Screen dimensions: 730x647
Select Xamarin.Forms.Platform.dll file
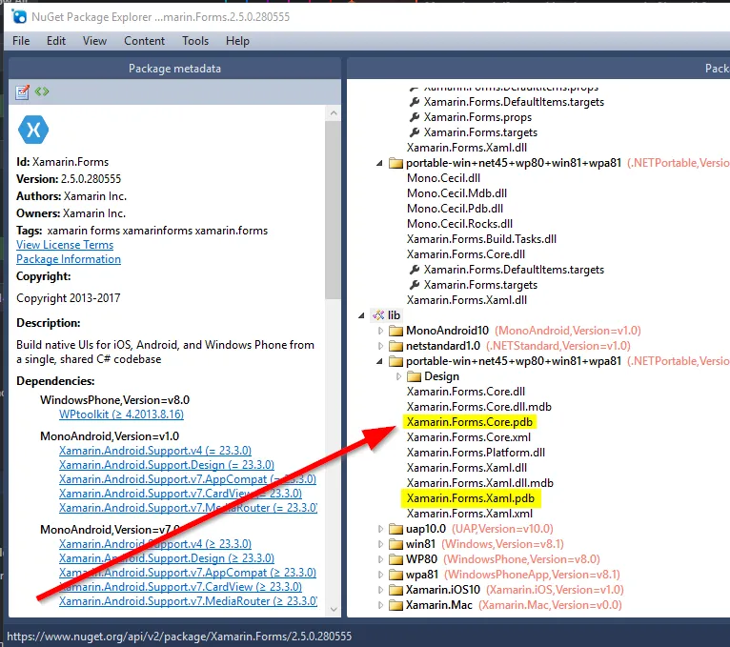coord(476,453)
